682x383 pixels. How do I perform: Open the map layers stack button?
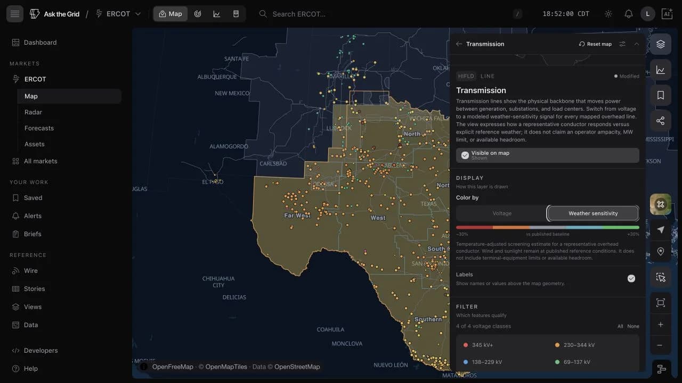661,44
